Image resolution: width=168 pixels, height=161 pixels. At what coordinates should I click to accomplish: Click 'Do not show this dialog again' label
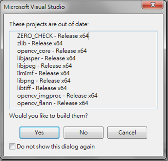pyautogui.click(x=56, y=147)
